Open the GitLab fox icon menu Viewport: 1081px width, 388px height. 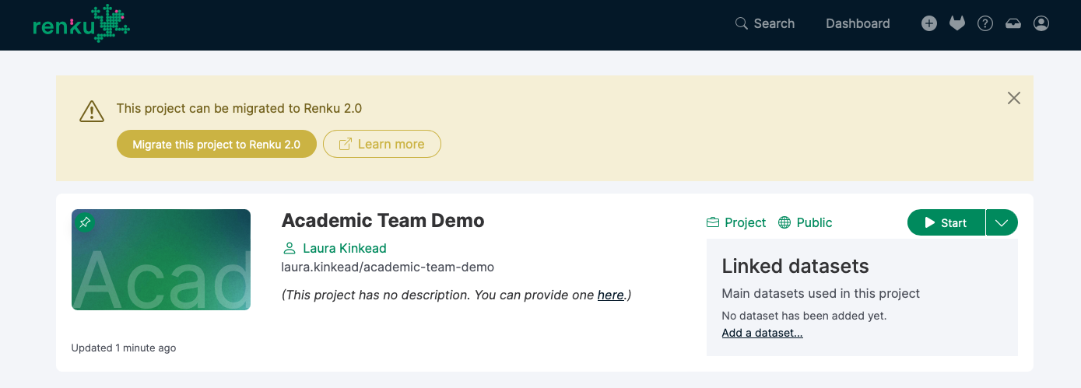957,24
